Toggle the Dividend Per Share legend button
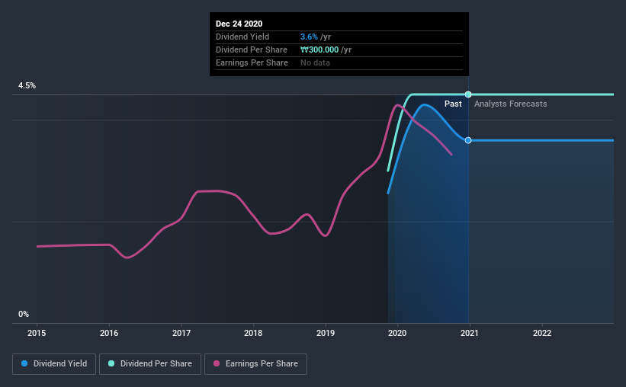 [x=150, y=364]
